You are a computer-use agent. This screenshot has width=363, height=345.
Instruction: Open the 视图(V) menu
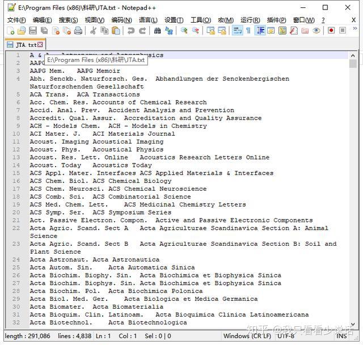coord(95,20)
